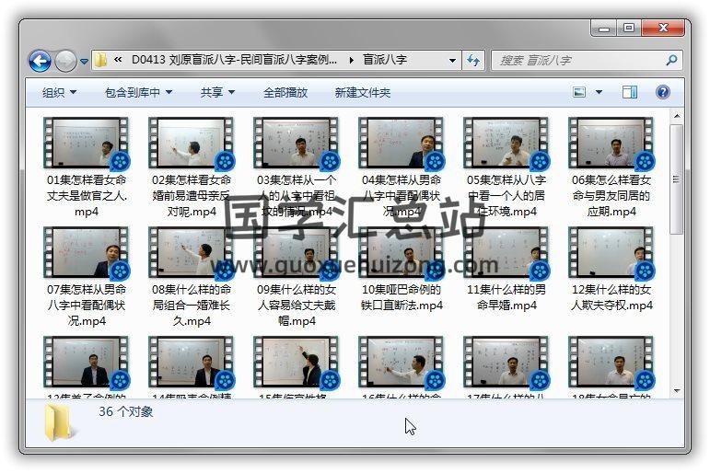Select the 12集什么样的女人欺夫夺权.mp4 thumbnail
Screen dimensions: 710x473
coord(611,252)
